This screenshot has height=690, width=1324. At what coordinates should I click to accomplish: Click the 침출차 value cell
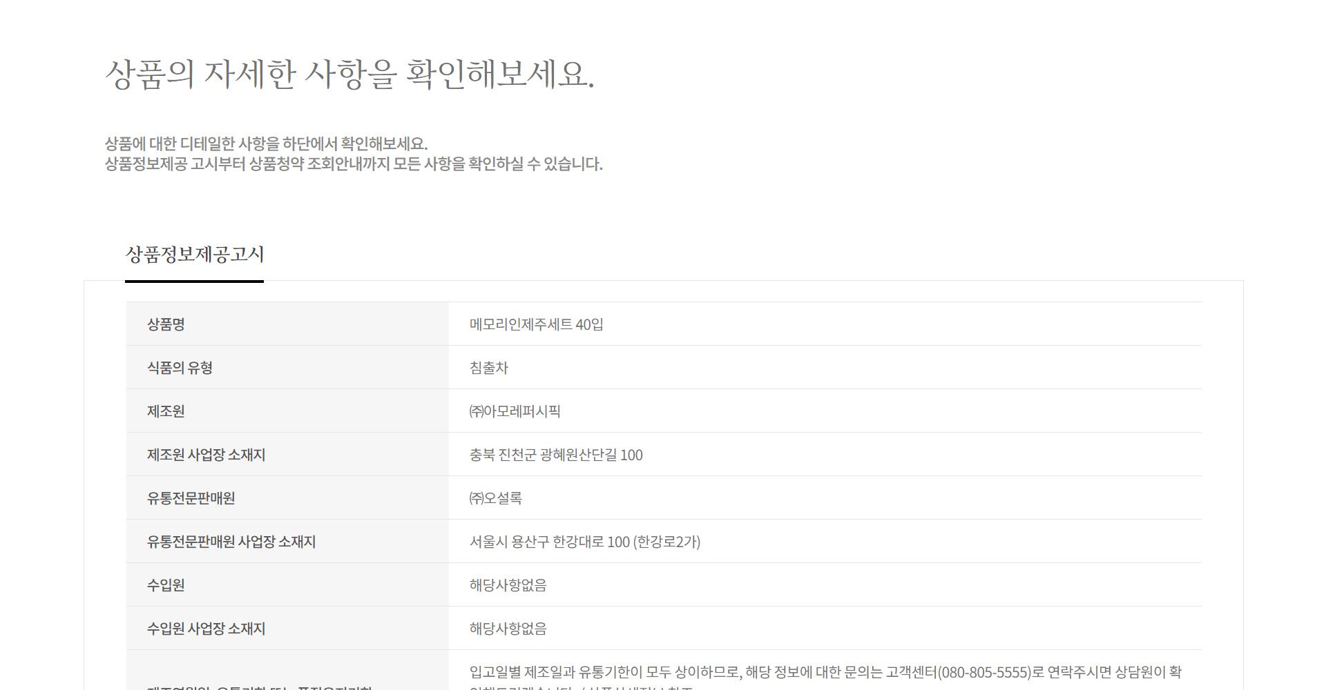(x=489, y=368)
